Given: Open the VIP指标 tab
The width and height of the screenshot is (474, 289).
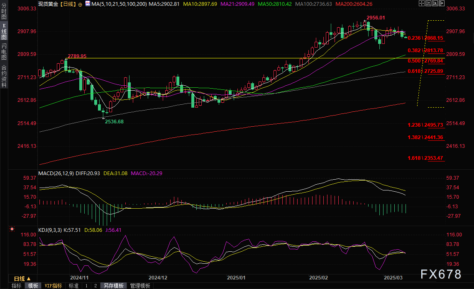Looking at the screenshot, I should tap(53, 286).
